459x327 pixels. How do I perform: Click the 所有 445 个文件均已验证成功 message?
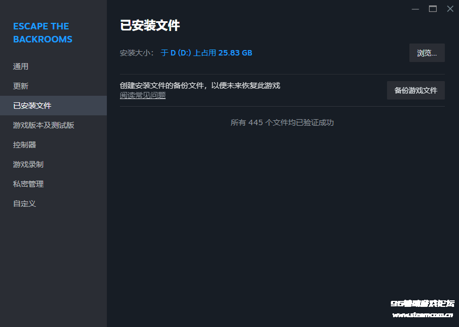point(282,122)
